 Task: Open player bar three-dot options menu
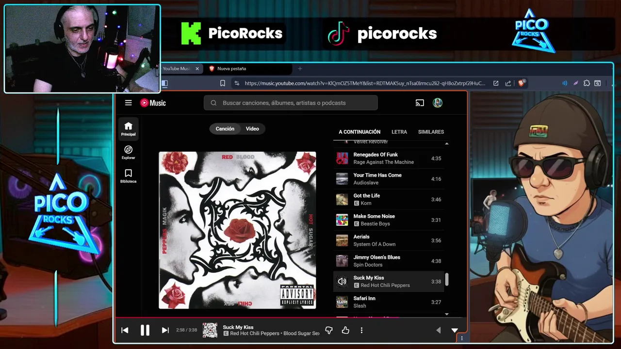click(x=361, y=330)
